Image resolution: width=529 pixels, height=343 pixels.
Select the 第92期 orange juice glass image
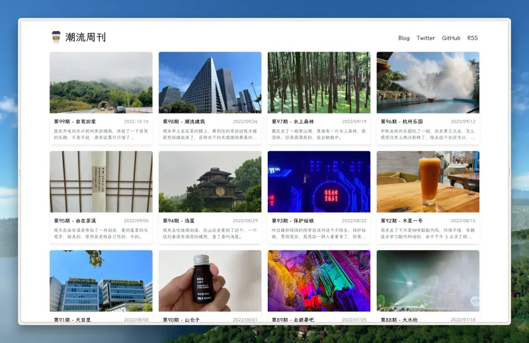click(428, 181)
